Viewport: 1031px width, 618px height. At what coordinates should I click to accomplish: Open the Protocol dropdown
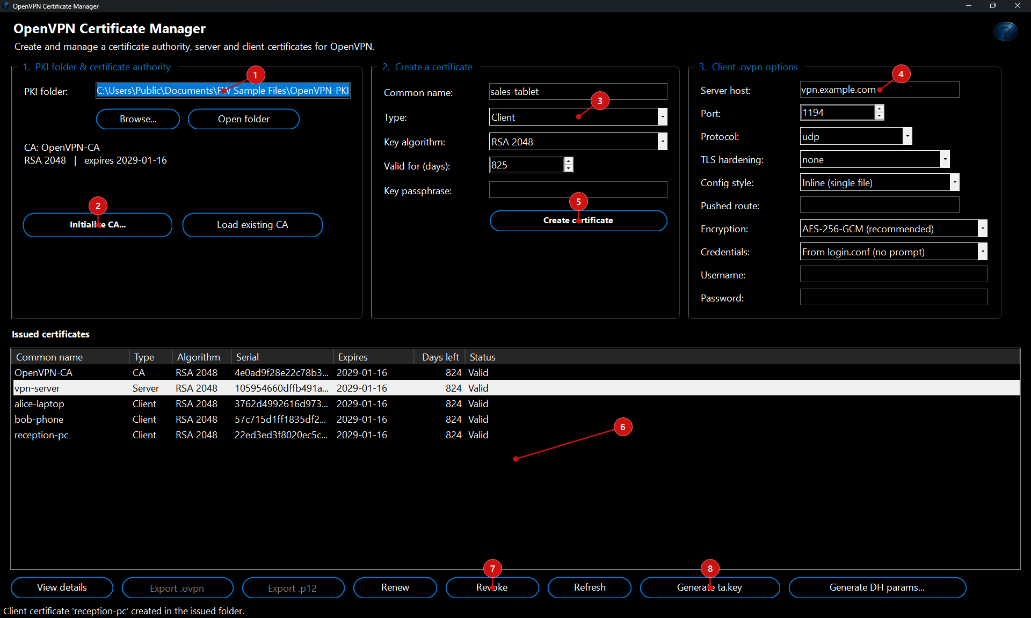pos(907,136)
